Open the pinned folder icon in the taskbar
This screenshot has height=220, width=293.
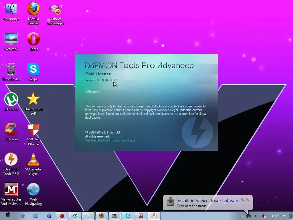click(x=36, y=216)
